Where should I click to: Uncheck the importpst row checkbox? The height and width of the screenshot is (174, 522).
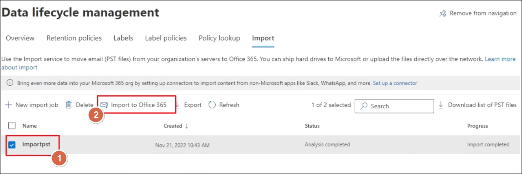click(12, 145)
